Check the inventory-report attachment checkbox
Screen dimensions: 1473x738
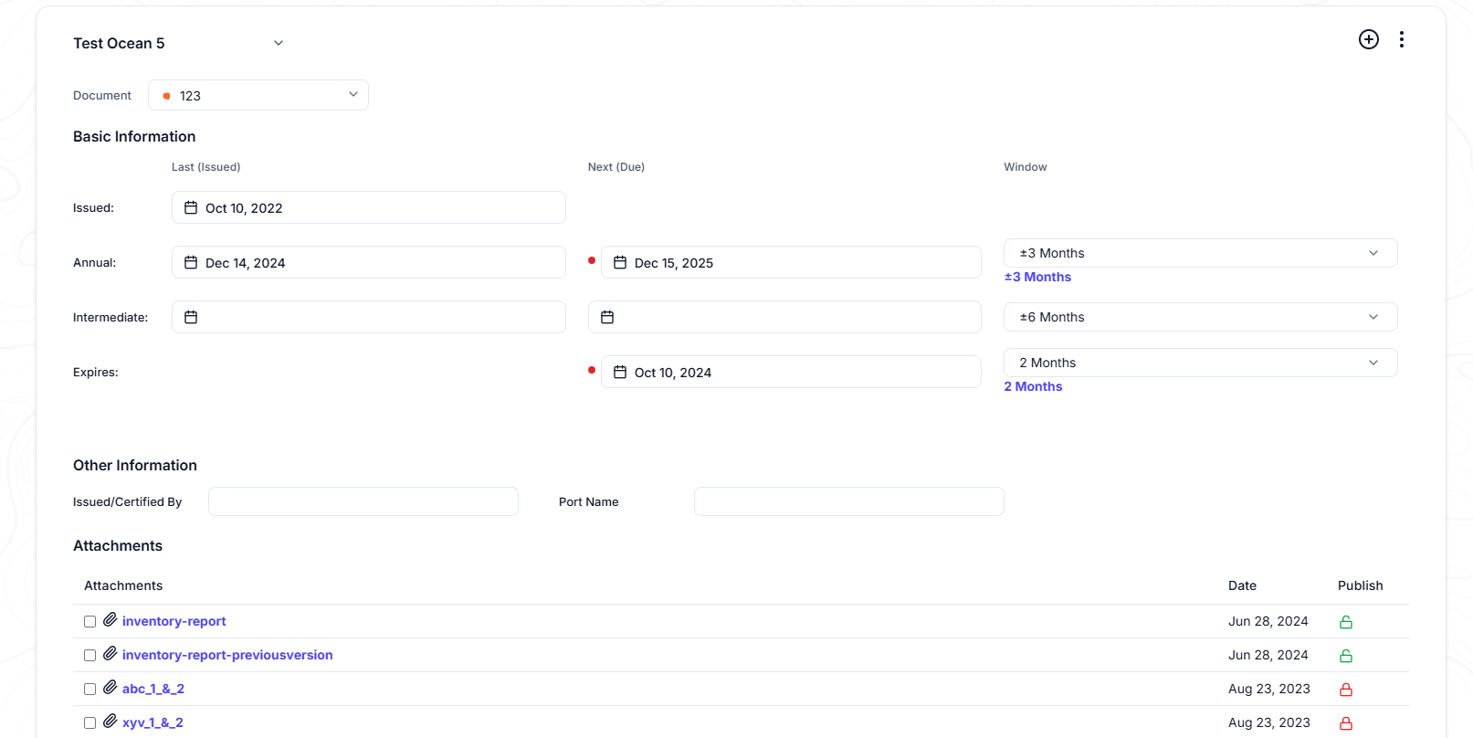pos(89,622)
